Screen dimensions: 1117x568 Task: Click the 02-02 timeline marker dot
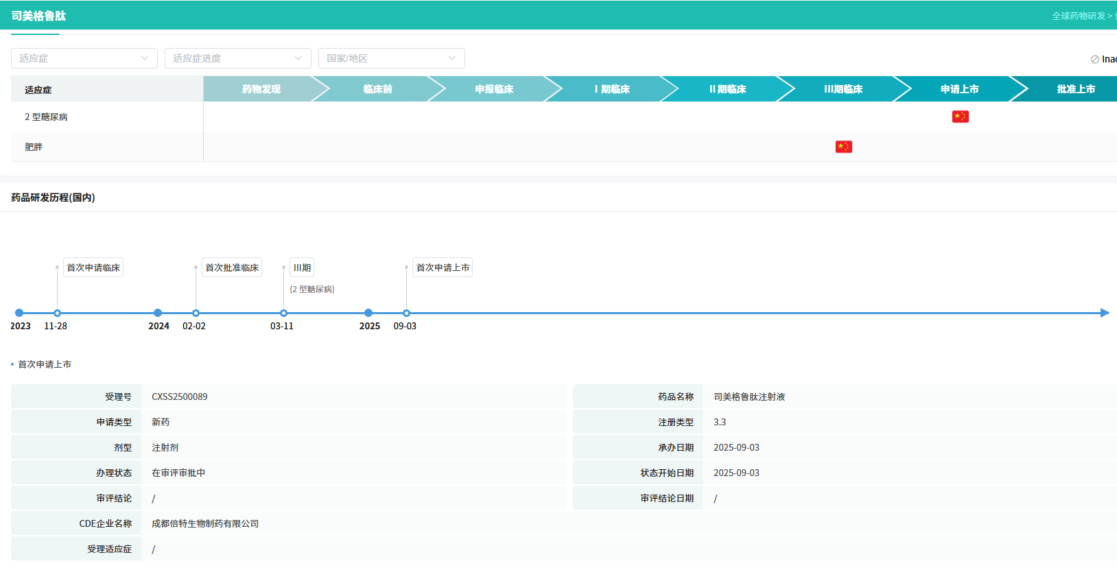[x=196, y=313]
